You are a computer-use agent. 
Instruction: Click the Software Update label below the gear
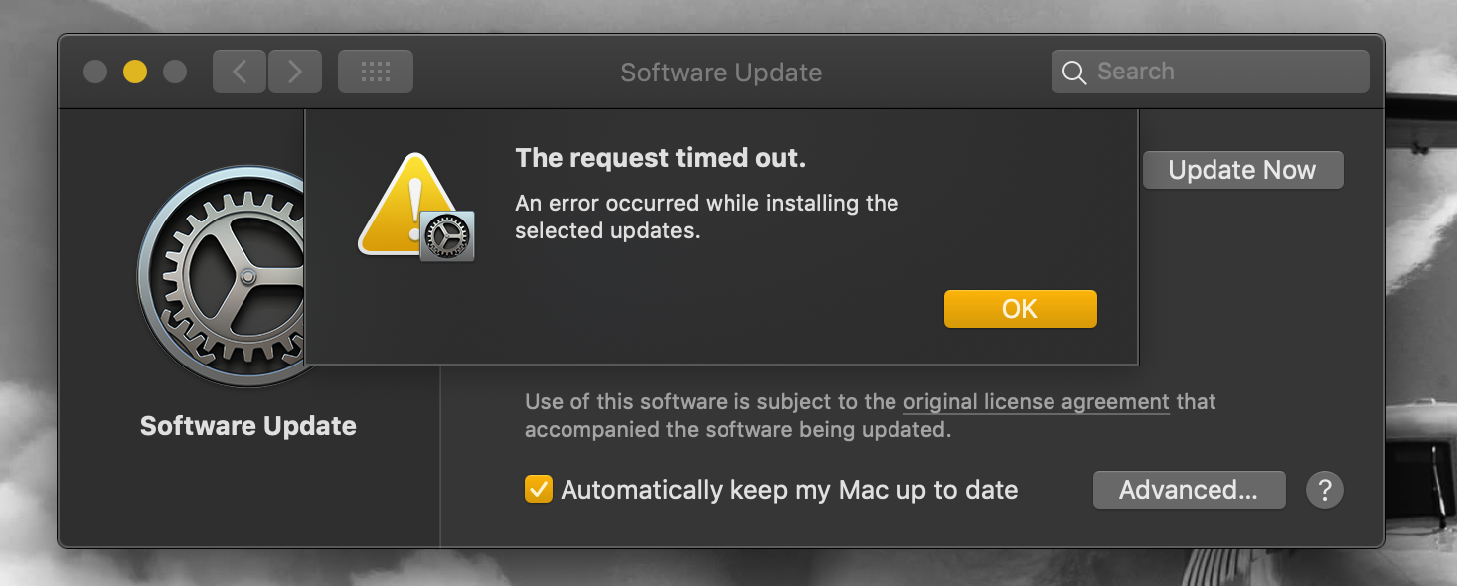(248, 426)
